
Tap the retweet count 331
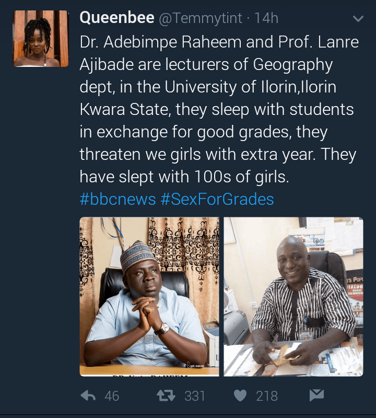click(x=195, y=396)
